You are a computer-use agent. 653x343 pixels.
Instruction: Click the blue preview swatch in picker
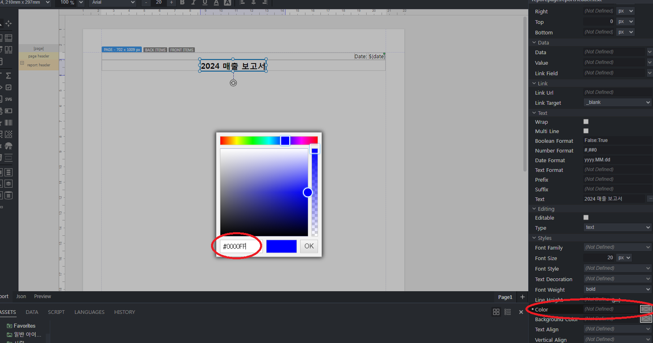click(282, 246)
